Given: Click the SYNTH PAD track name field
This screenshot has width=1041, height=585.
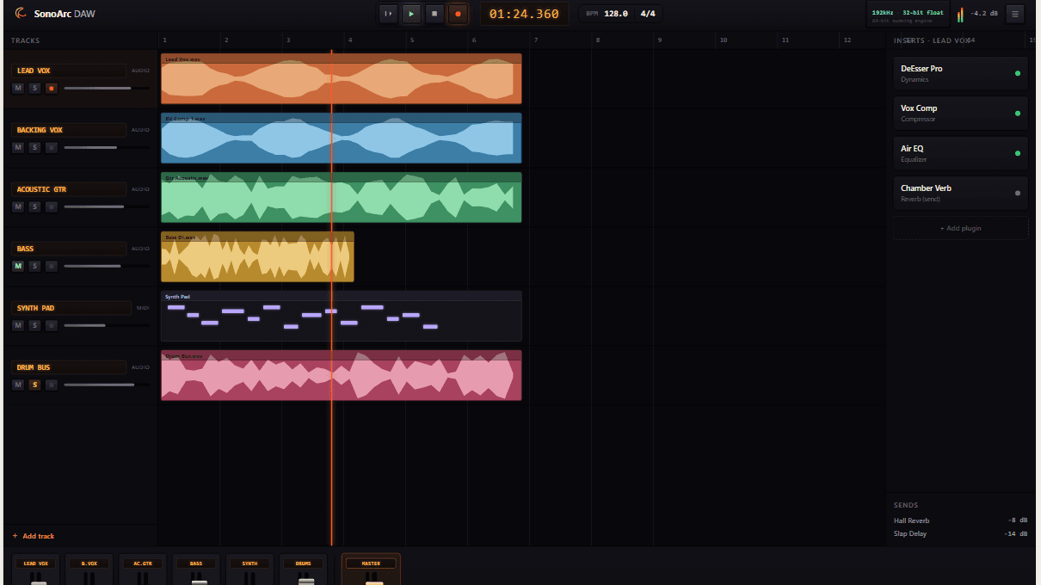Looking at the screenshot, I should tap(71, 308).
